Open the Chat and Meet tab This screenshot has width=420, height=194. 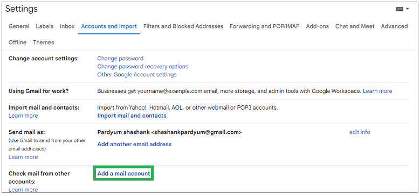[355, 26]
